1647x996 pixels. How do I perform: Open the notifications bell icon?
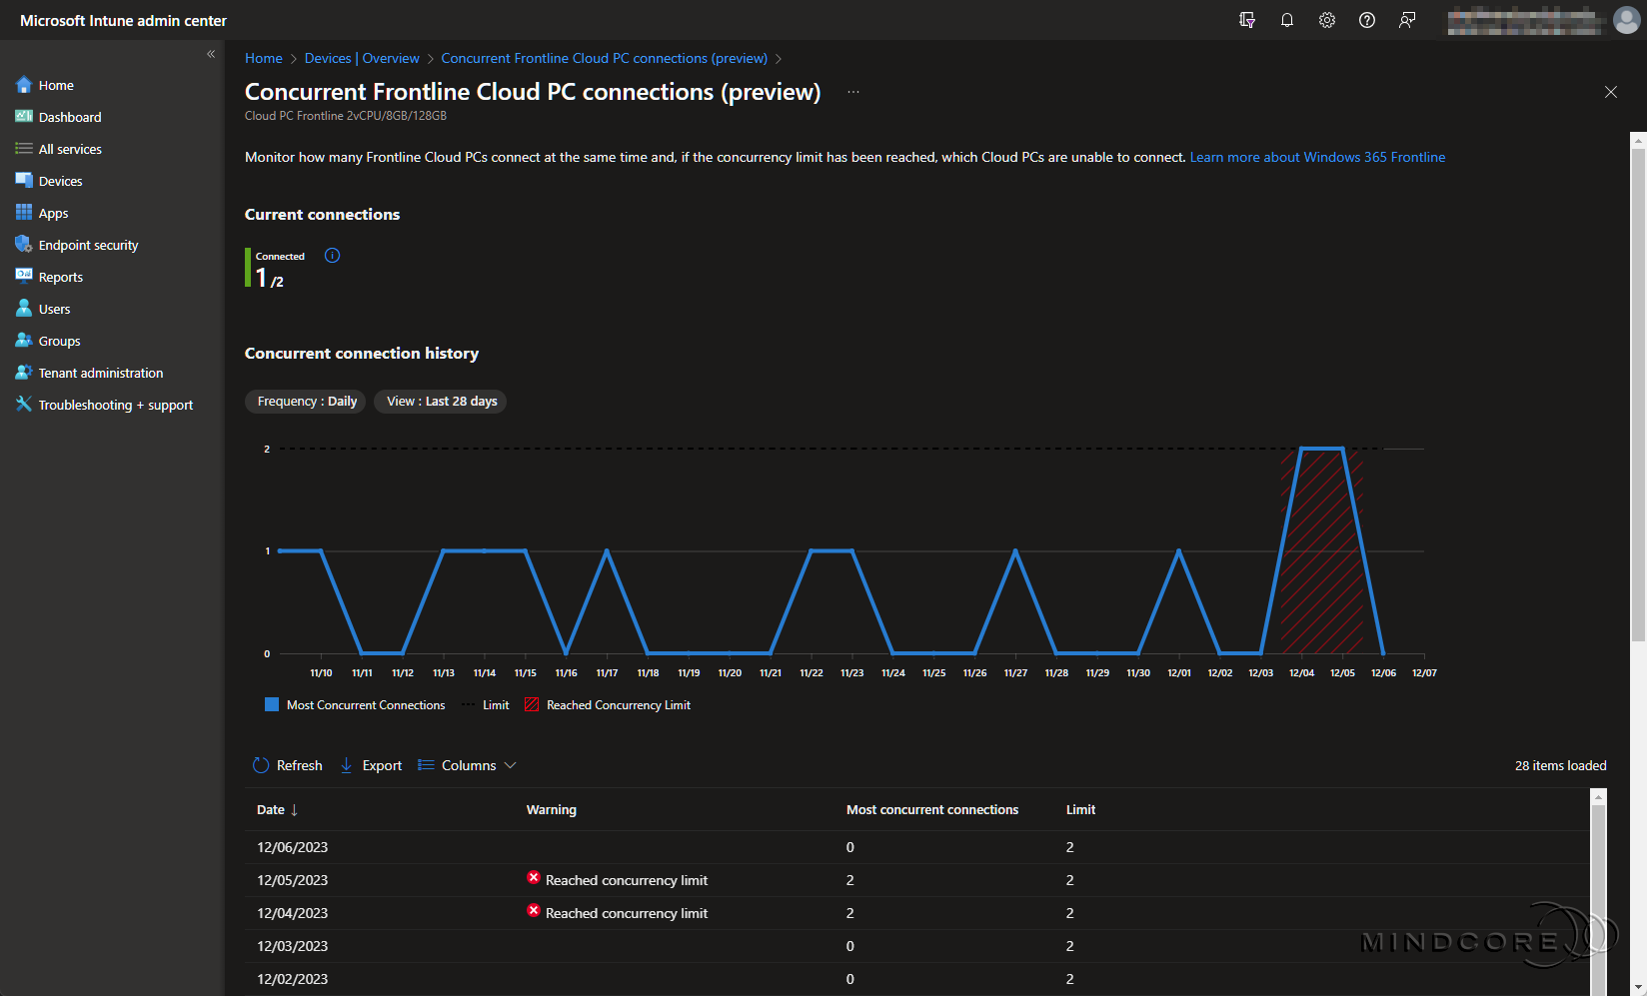[x=1287, y=20]
